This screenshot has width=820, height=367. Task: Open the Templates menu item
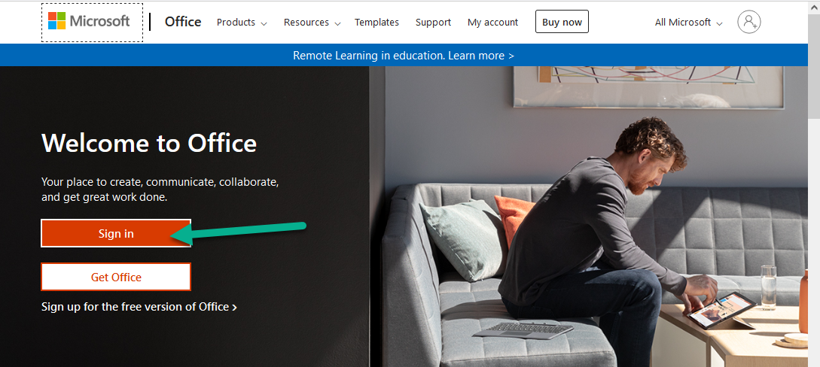pos(376,23)
